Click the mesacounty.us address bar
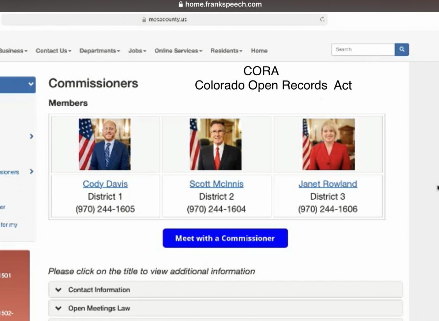This screenshot has height=321, width=439. (165, 19)
